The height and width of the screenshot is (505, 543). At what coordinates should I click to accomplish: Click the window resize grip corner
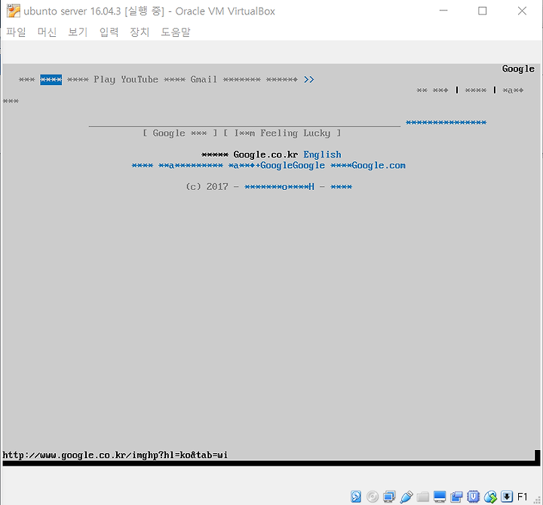tap(538, 500)
